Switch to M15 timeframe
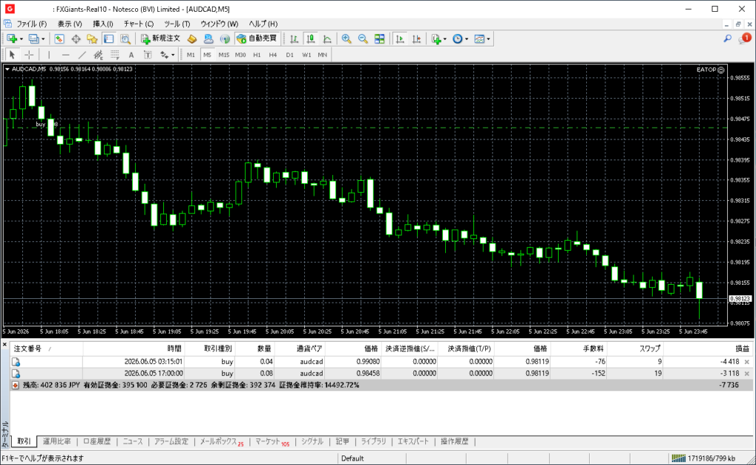The image size is (756, 465). 224,55
